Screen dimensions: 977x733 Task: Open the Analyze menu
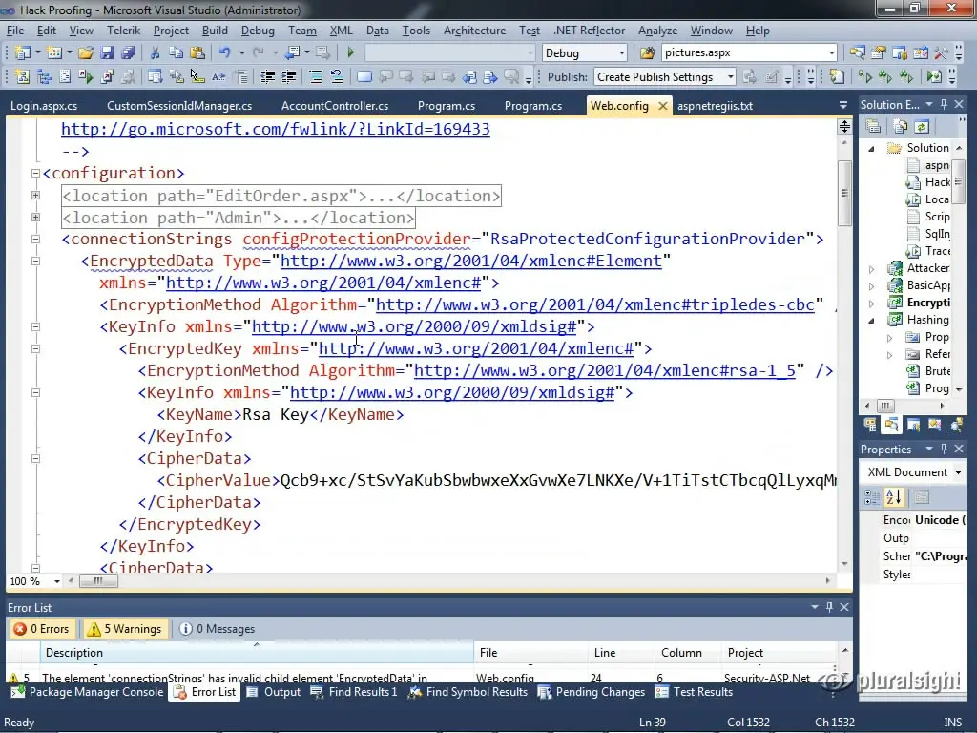[657, 30]
